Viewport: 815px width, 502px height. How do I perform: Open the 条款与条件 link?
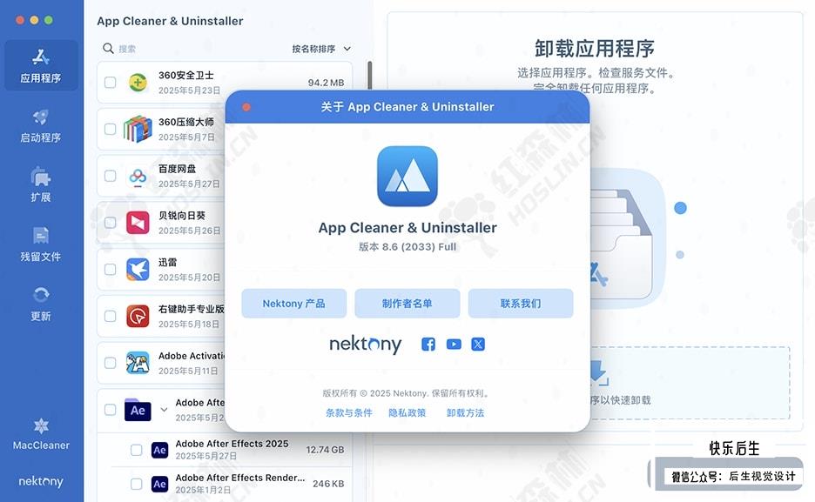[x=349, y=412]
